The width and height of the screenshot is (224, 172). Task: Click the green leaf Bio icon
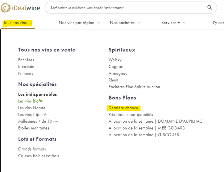(41, 101)
